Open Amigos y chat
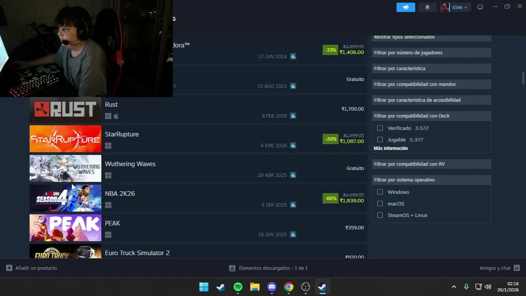Image resolution: width=526 pixels, height=296 pixels. [495, 268]
